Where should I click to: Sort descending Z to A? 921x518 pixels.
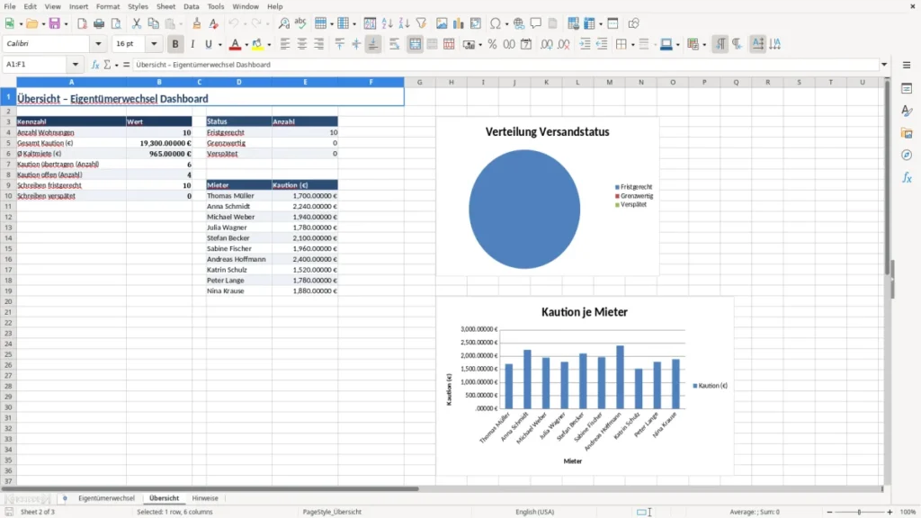pos(404,23)
